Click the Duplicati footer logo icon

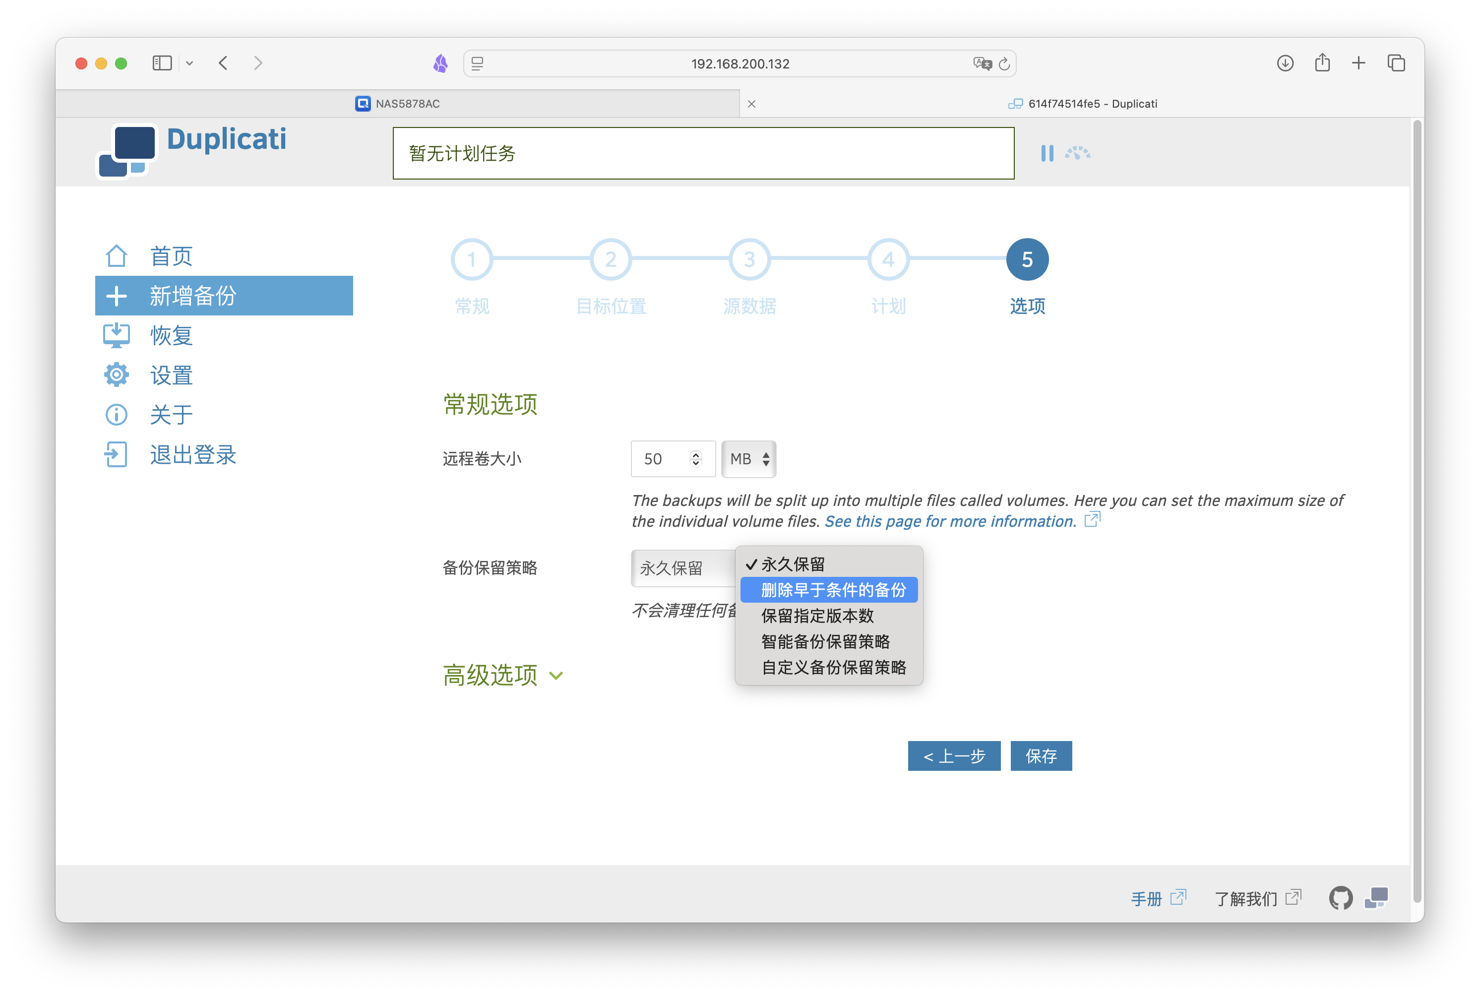(x=1376, y=898)
